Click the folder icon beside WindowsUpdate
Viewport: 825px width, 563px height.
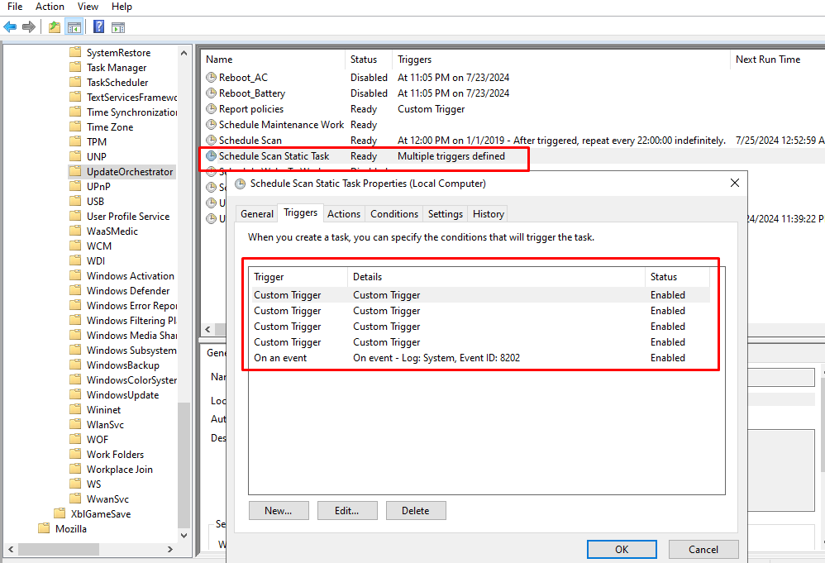tap(75, 394)
